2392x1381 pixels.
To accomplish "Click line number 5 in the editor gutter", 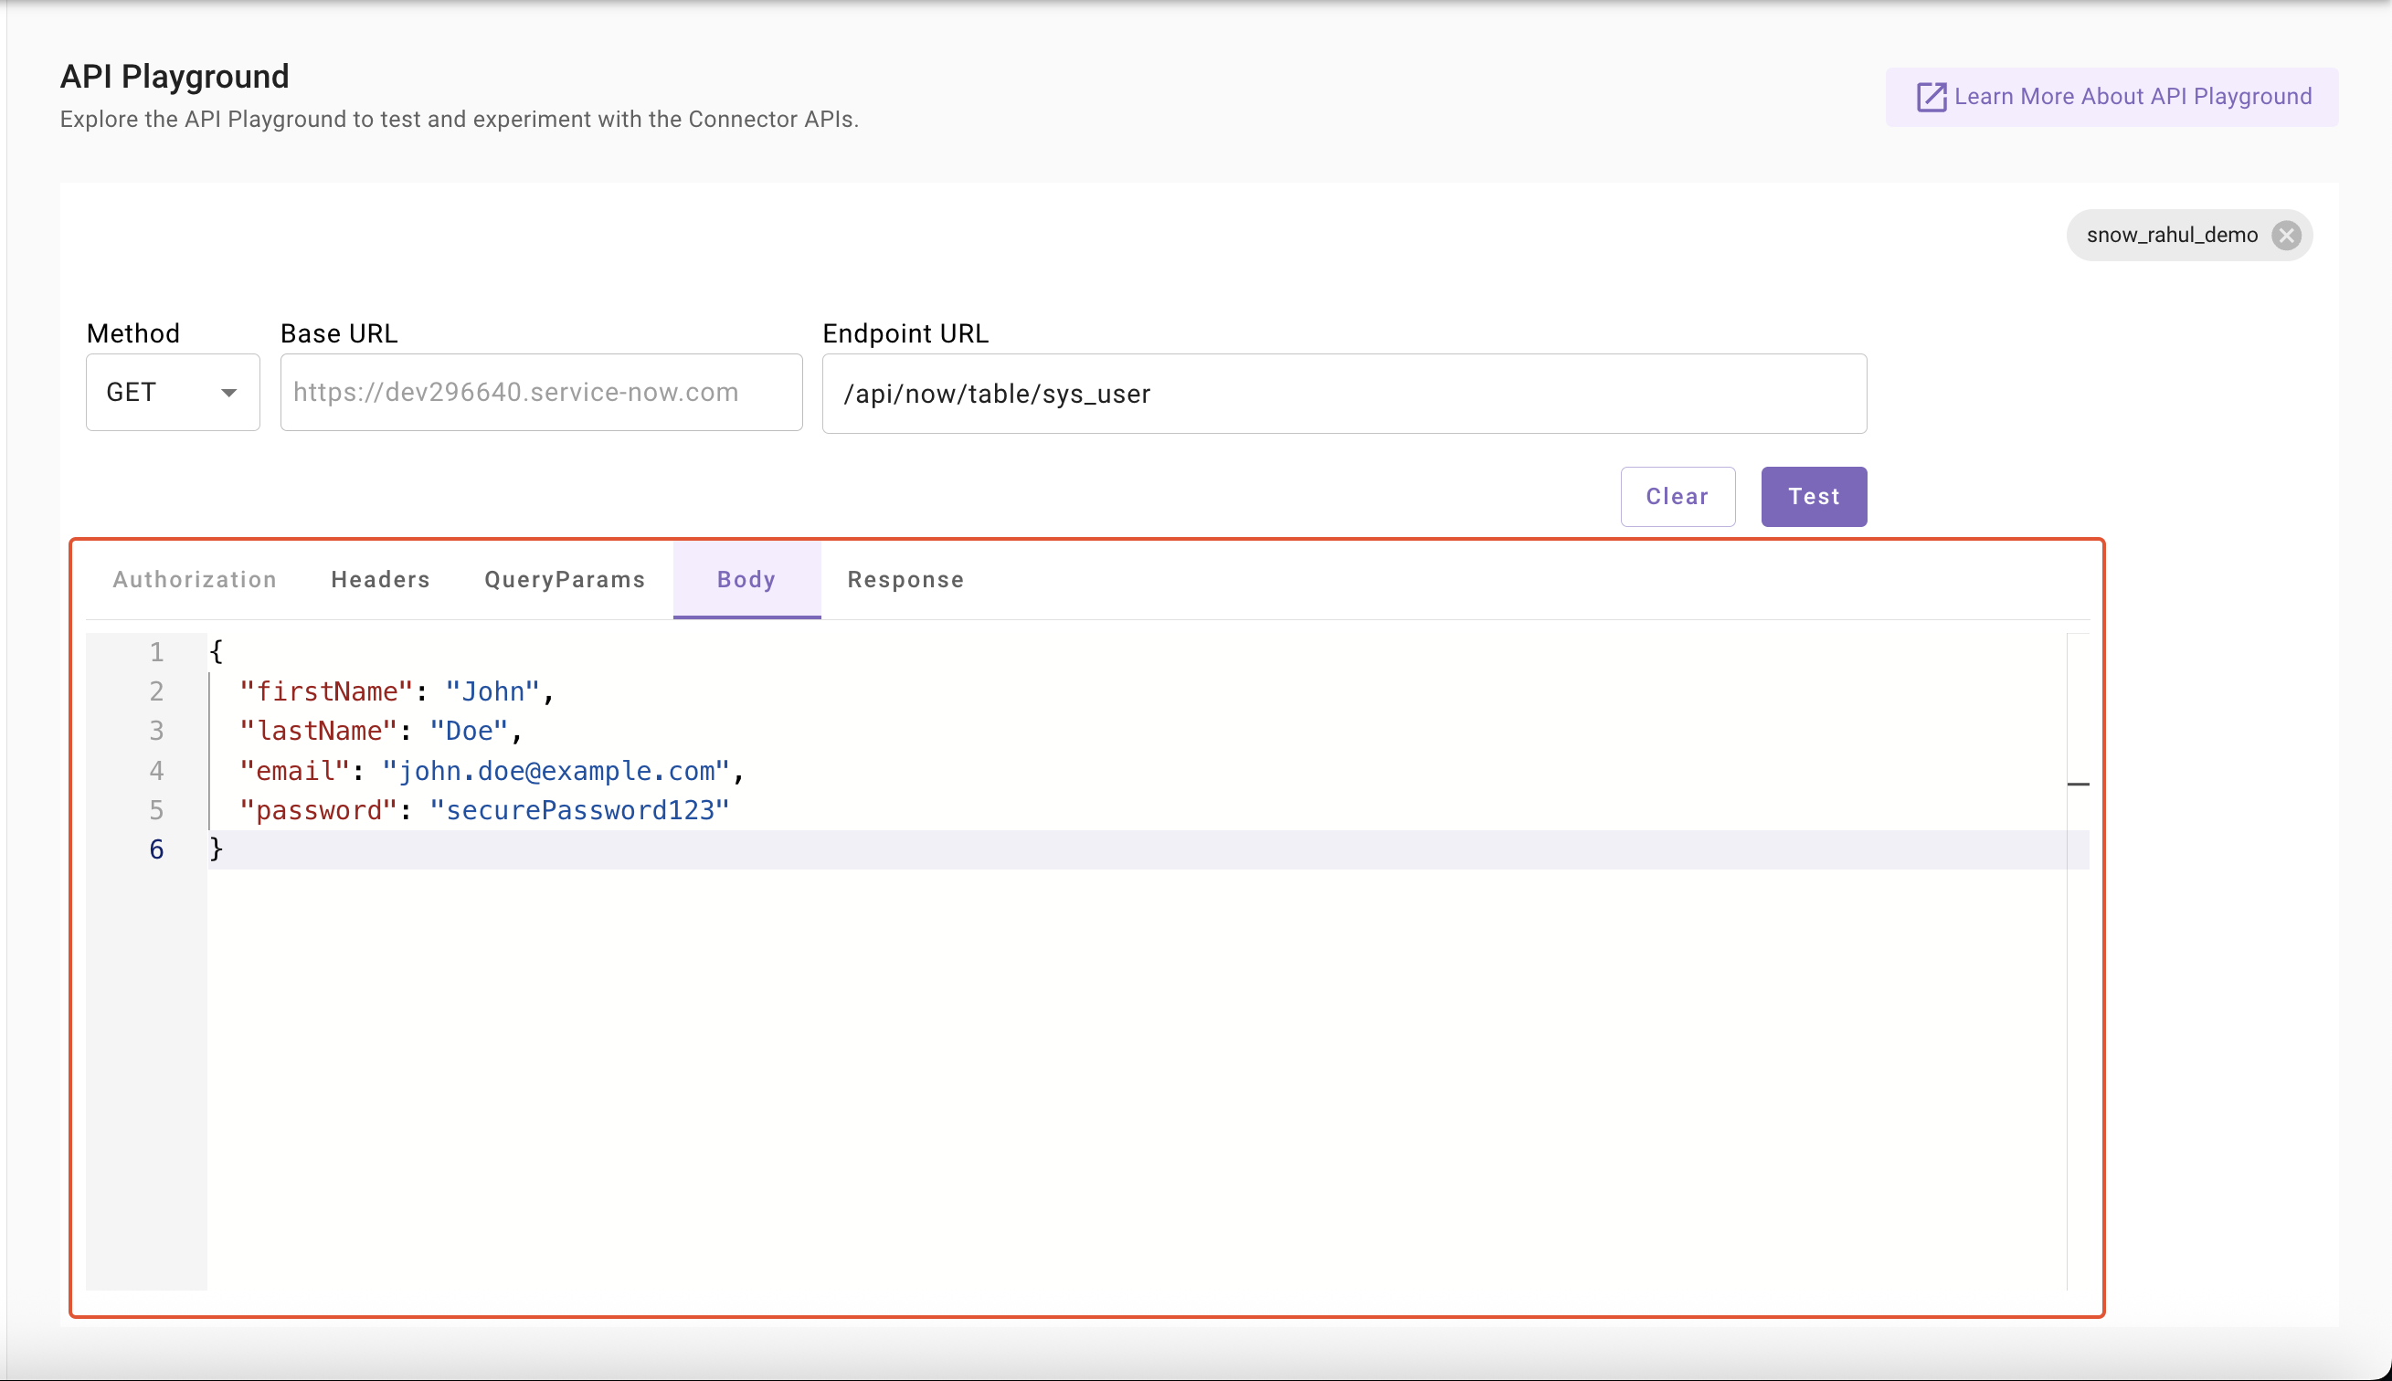I will pyautogui.click(x=156, y=810).
